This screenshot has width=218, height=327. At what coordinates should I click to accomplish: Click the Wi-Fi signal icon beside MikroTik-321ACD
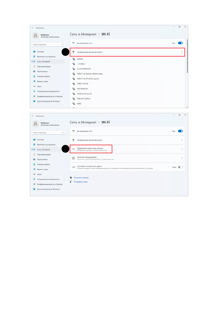[73, 99]
